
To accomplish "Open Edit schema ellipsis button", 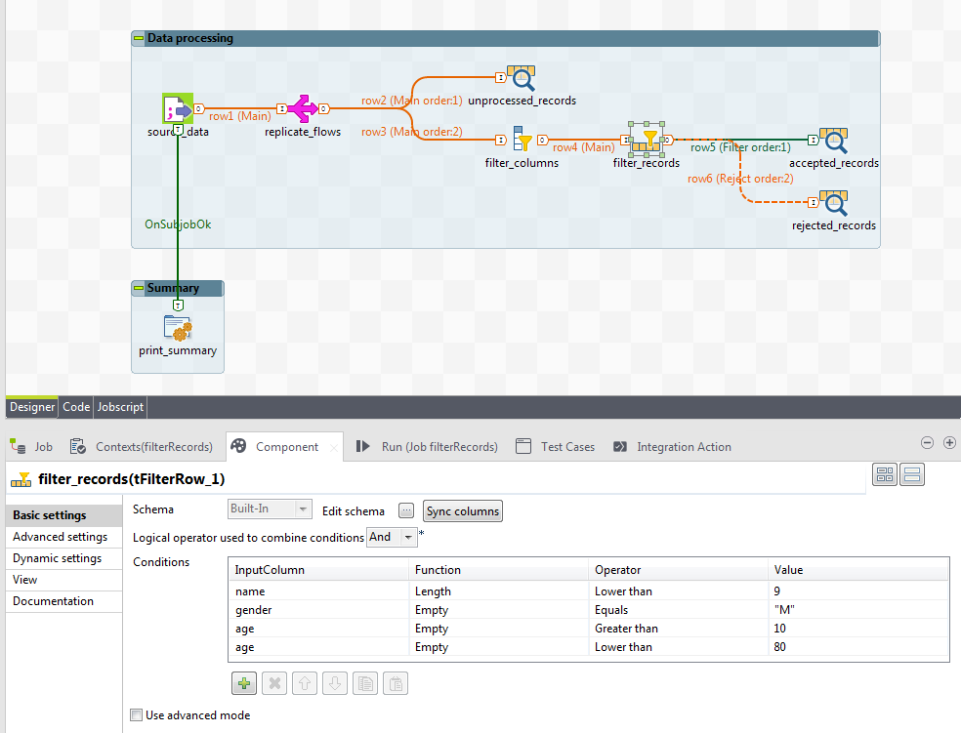I will click(406, 510).
